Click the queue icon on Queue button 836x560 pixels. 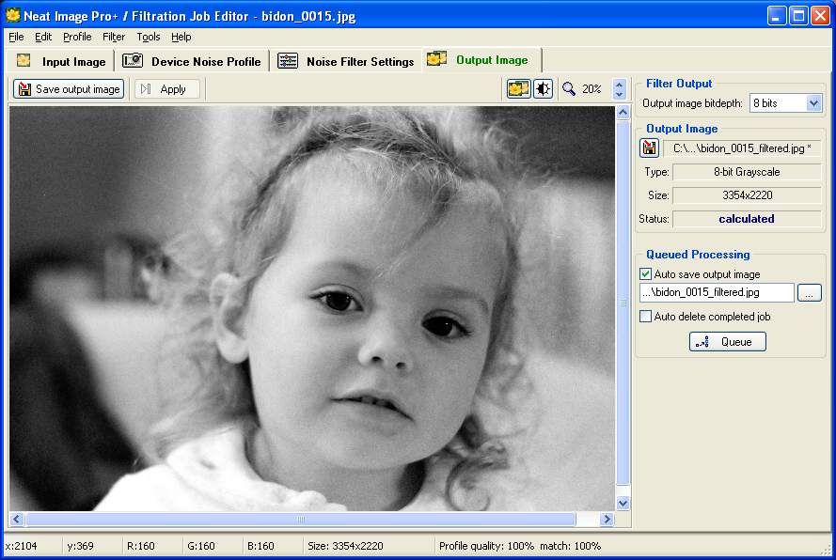702,342
